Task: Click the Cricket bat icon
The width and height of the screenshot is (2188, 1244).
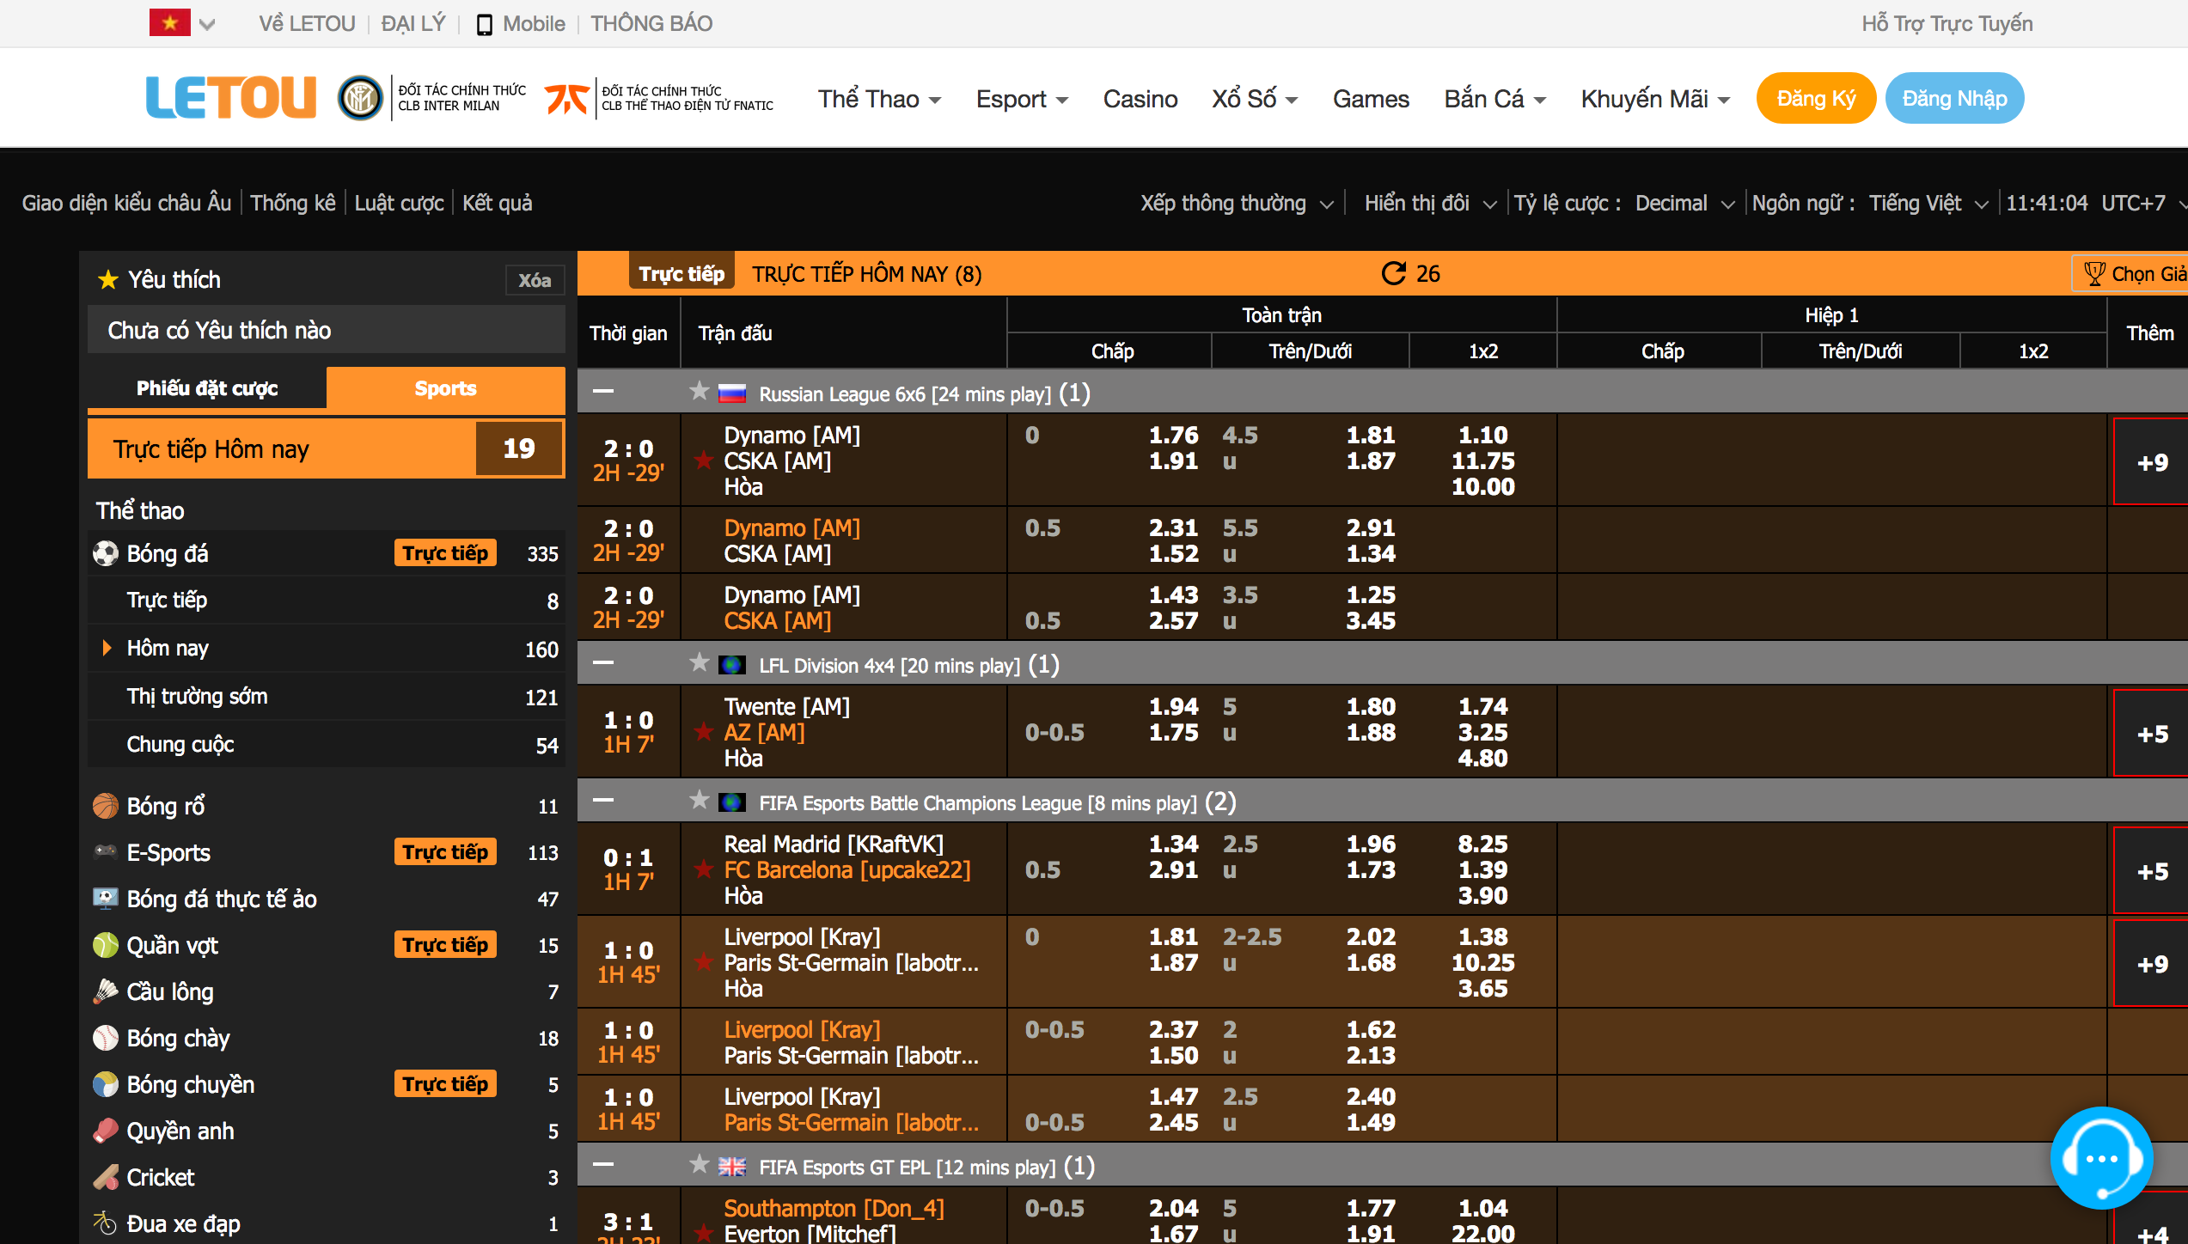Action: pyautogui.click(x=105, y=1177)
